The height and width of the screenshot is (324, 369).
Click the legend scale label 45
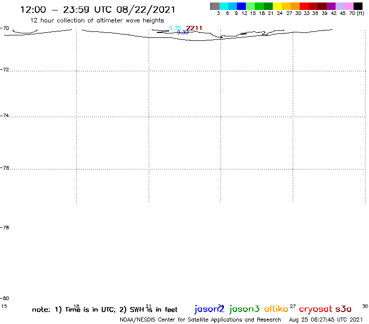point(343,13)
